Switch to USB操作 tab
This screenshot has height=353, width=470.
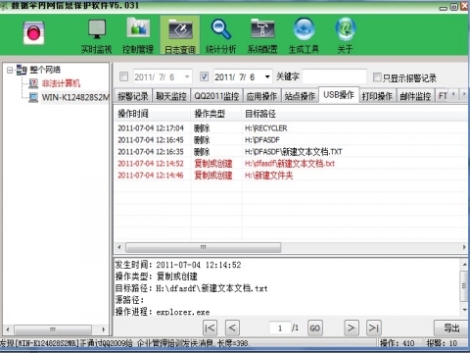pyautogui.click(x=339, y=95)
